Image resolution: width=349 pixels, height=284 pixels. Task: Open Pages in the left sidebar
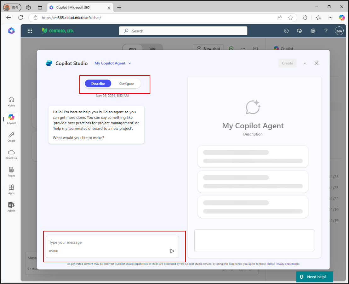[x=11, y=172]
